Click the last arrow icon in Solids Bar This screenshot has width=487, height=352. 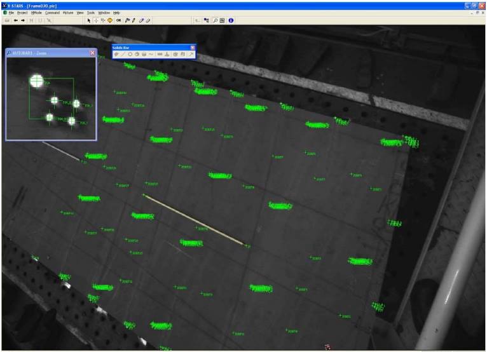click(x=191, y=54)
